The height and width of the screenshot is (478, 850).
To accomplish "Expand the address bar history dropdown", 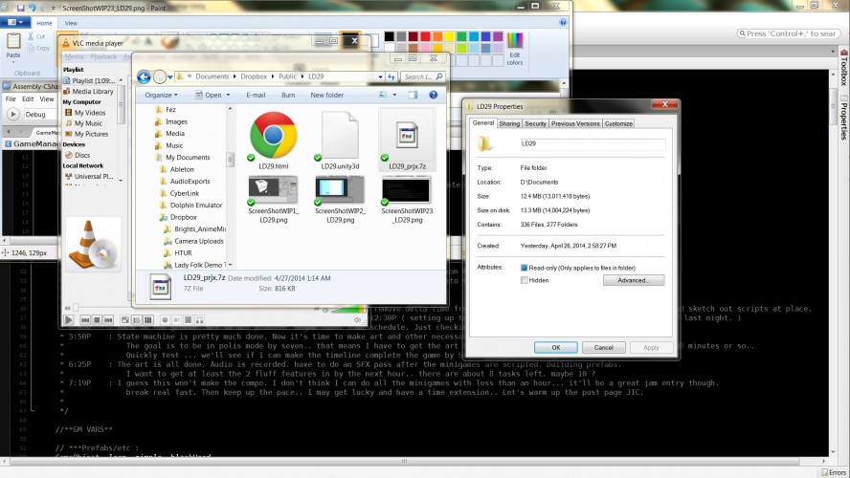I will [380, 76].
